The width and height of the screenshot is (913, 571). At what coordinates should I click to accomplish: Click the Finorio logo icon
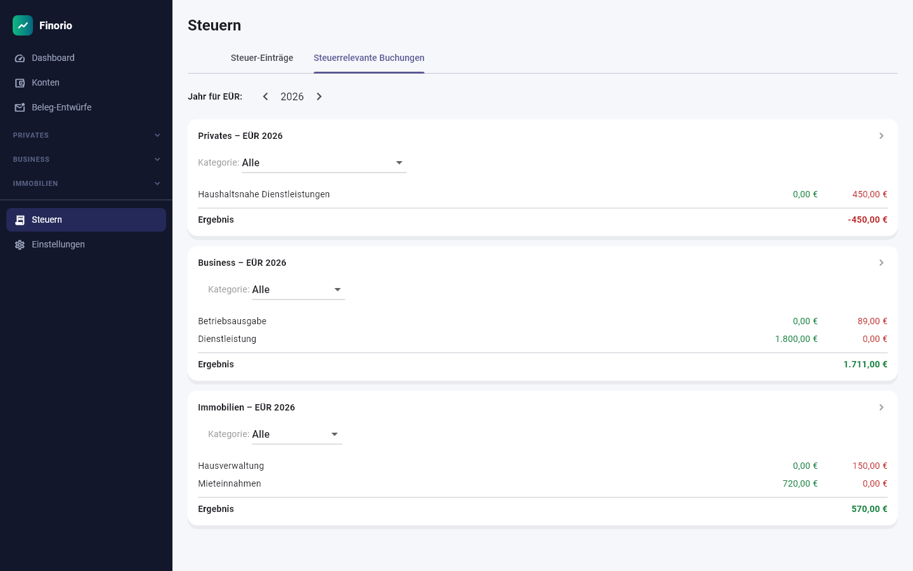point(23,25)
